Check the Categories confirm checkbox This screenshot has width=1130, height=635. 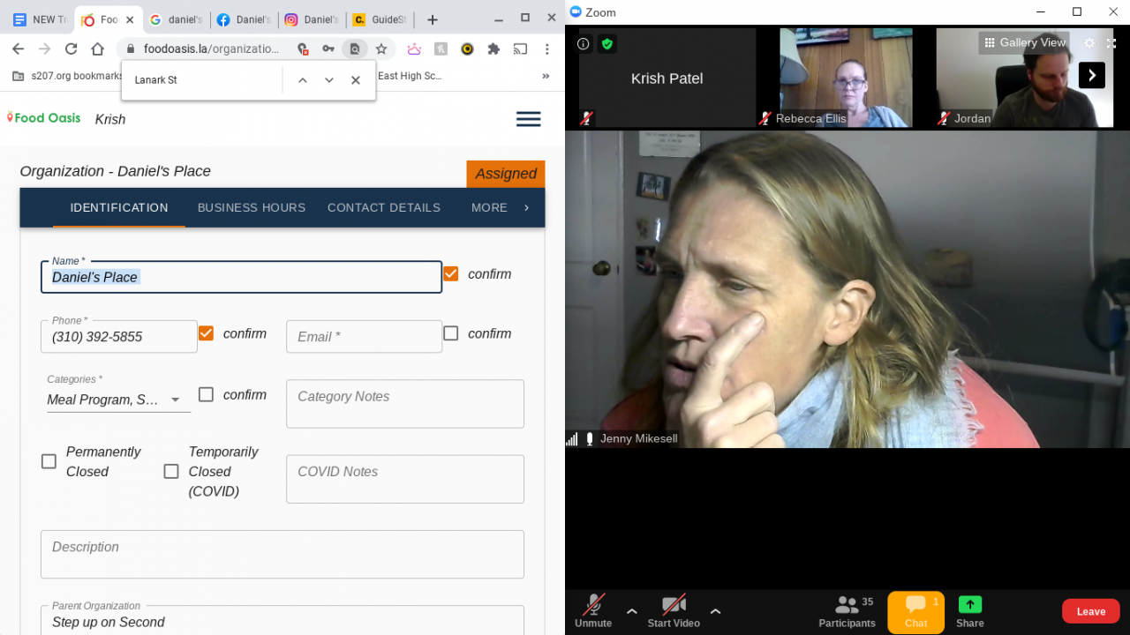[207, 395]
